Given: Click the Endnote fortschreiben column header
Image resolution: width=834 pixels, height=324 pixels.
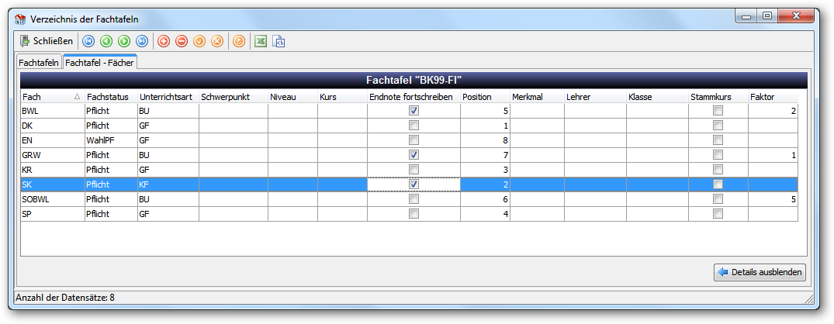Looking at the screenshot, I should pos(414,97).
